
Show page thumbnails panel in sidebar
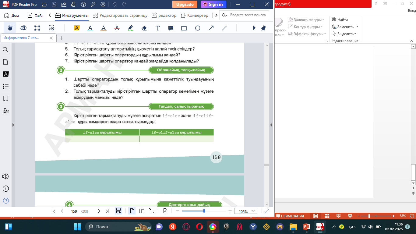5,62
